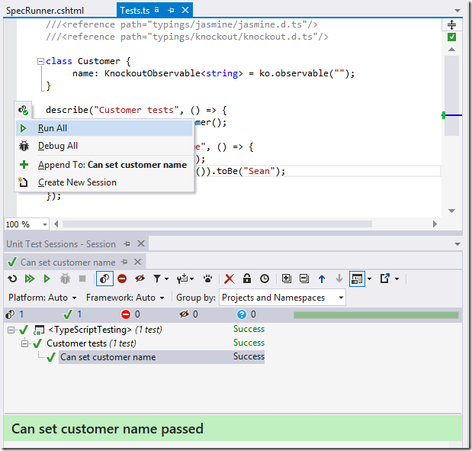Click the Collapse All minus icon
The width and height of the screenshot is (472, 451).
coord(304,279)
